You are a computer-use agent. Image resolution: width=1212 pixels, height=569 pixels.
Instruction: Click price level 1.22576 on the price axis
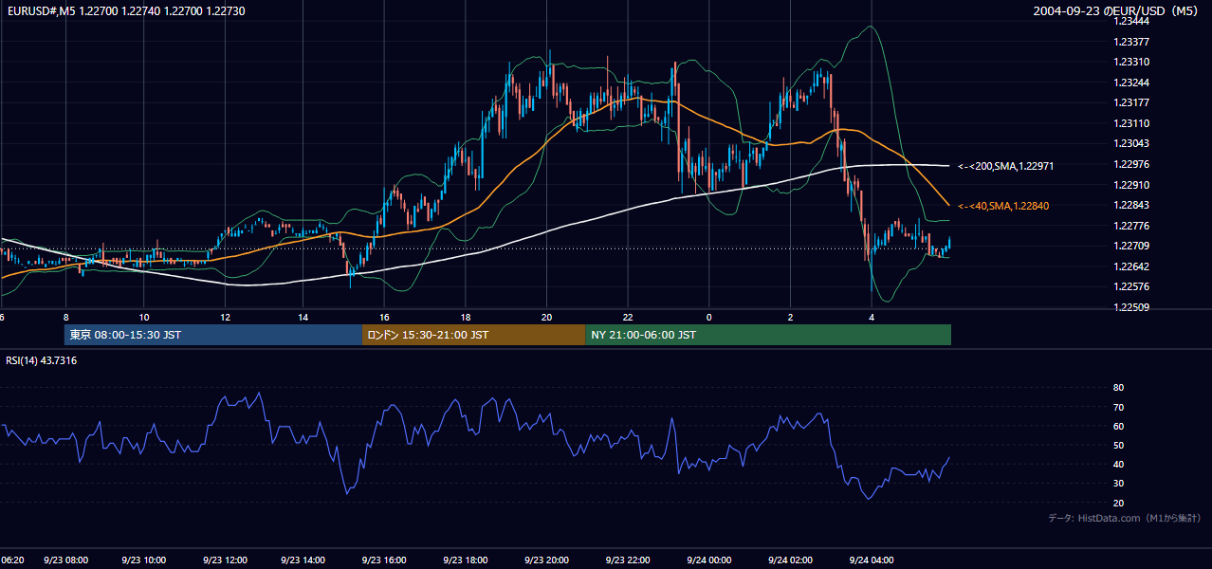(x=1130, y=286)
